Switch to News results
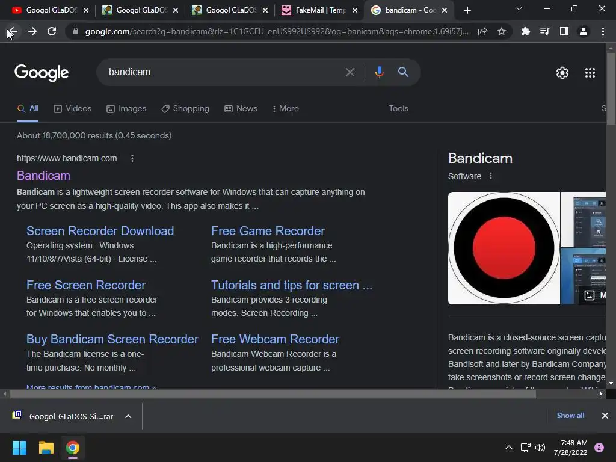 [x=241, y=109]
